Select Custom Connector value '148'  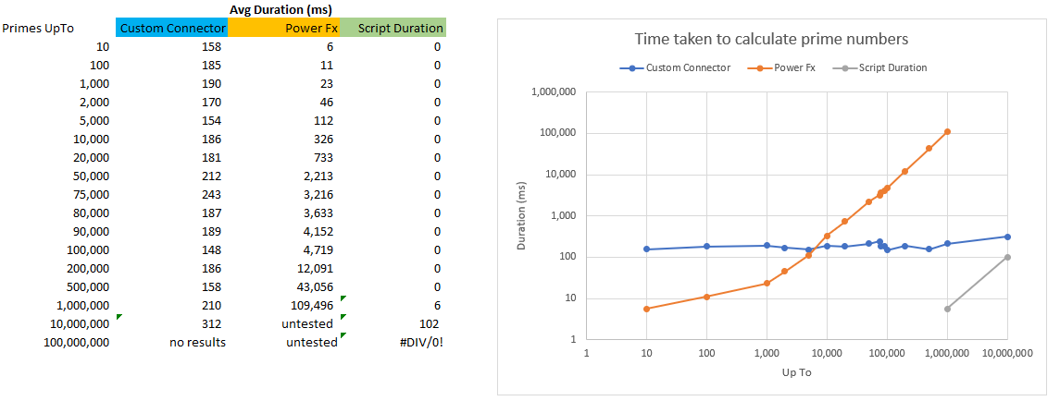coord(212,249)
